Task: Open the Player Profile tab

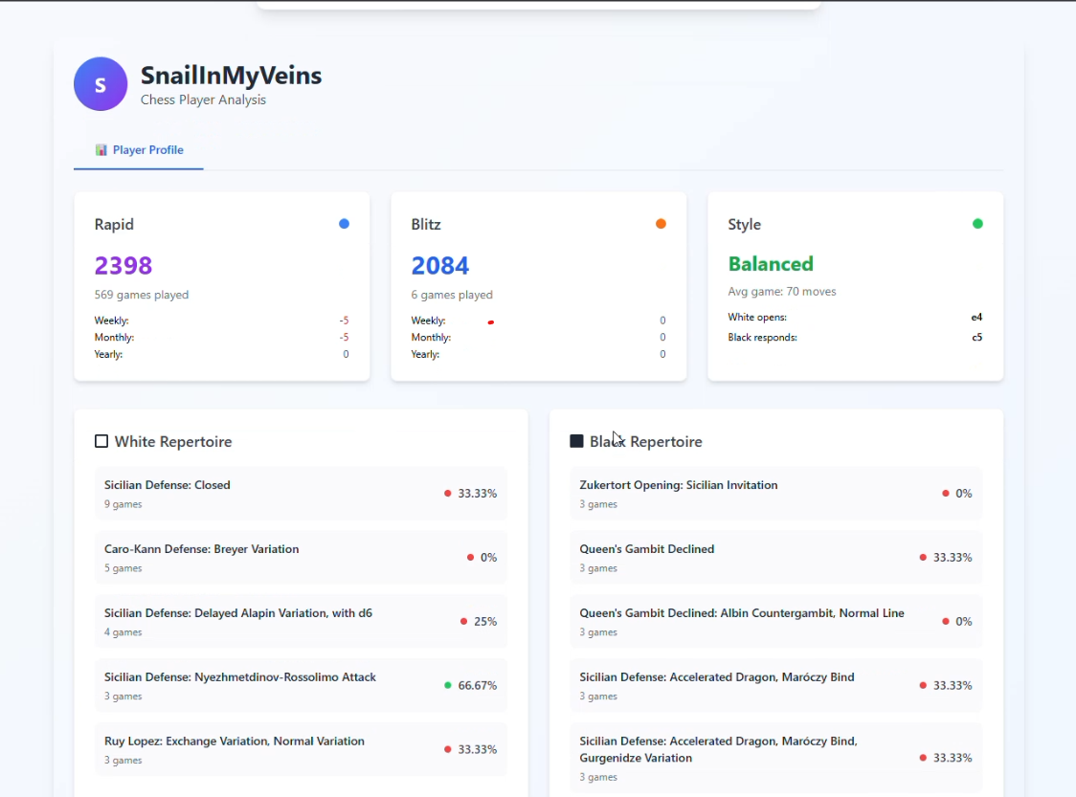Action: pos(139,150)
